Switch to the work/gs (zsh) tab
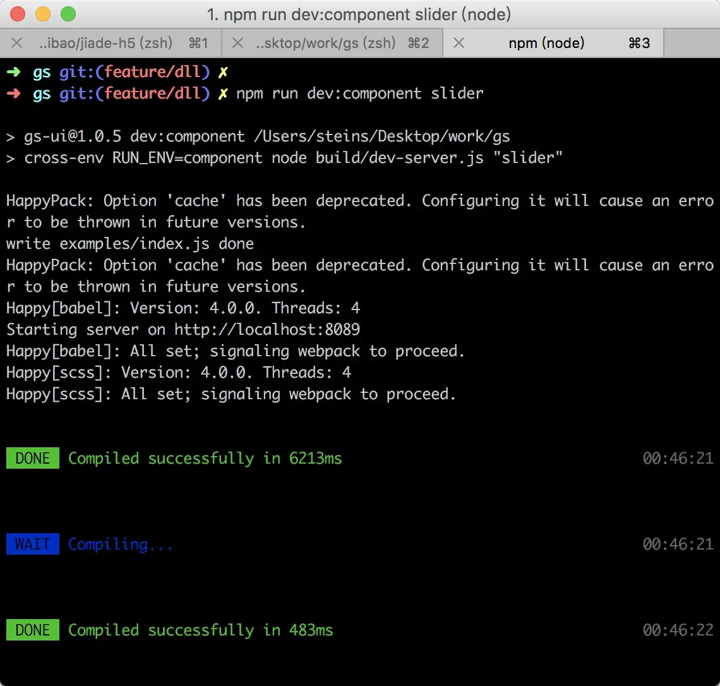The height and width of the screenshot is (686, 720). click(x=332, y=43)
